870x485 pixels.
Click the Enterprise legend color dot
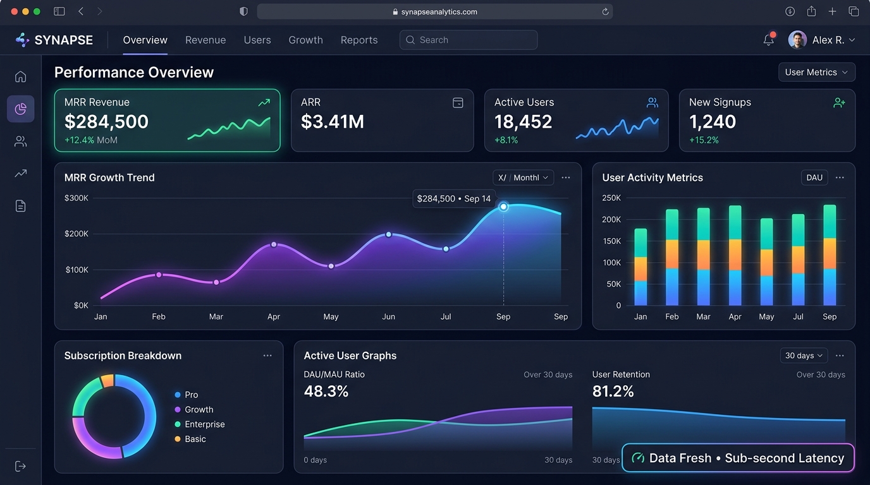pos(178,424)
